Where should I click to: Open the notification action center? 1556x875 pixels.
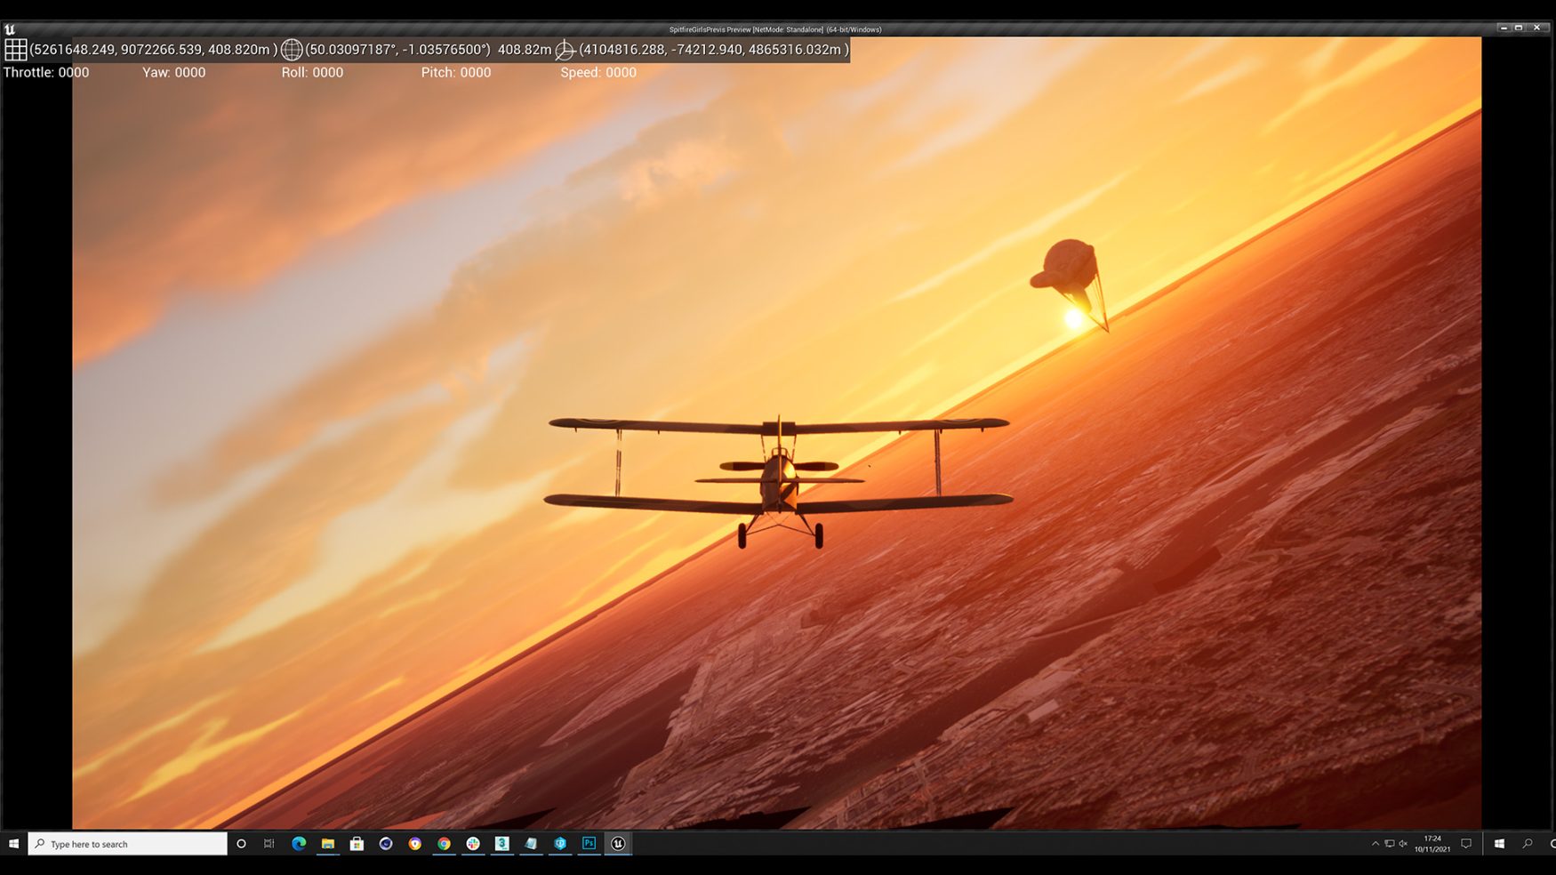click(x=1466, y=844)
